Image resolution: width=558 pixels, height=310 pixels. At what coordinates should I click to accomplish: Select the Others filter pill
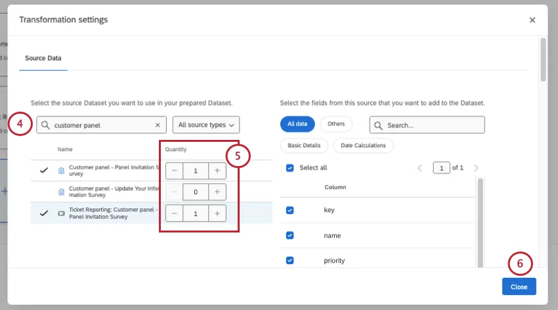336,124
